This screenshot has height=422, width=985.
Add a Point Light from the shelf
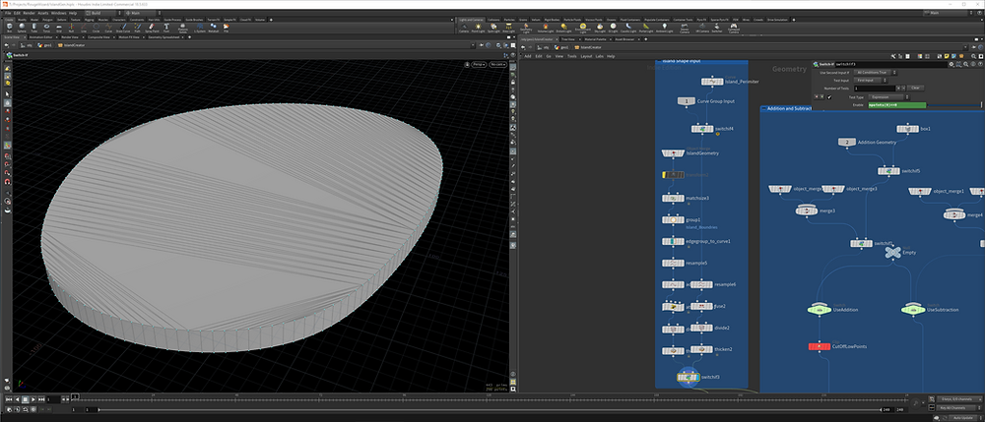pyautogui.click(x=478, y=28)
